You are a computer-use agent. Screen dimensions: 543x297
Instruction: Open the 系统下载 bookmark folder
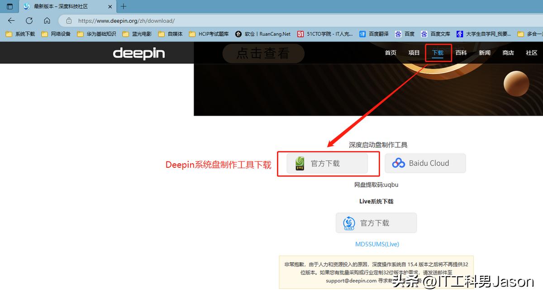[x=19, y=33]
